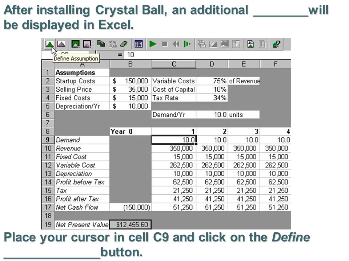Click the 150,000 startup cost value

[x=131, y=81]
